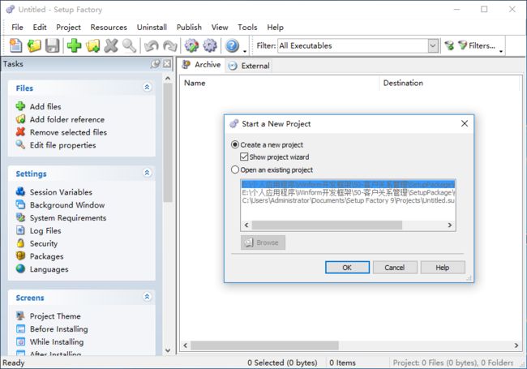Open the Help menu
The image size is (527, 369).
point(276,28)
